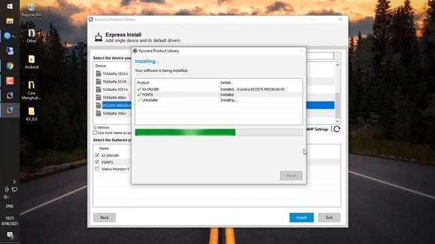Open File Explorer from the taskbar
Screen dimensions: 435x244
[10, 21]
